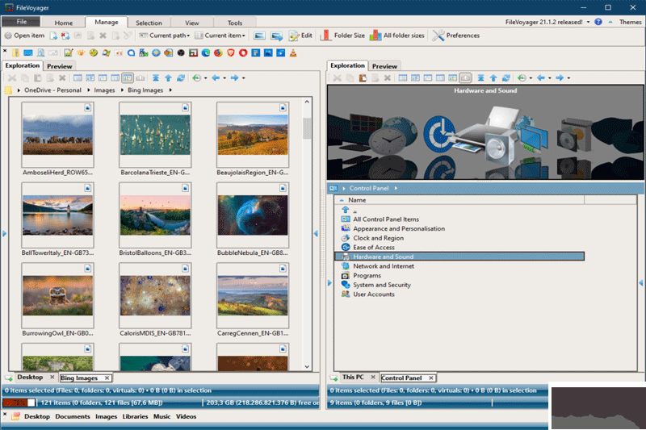Select the BubbleNebula image thumbnail
The height and width of the screenshot is (430, 646).
coord(253,215)
